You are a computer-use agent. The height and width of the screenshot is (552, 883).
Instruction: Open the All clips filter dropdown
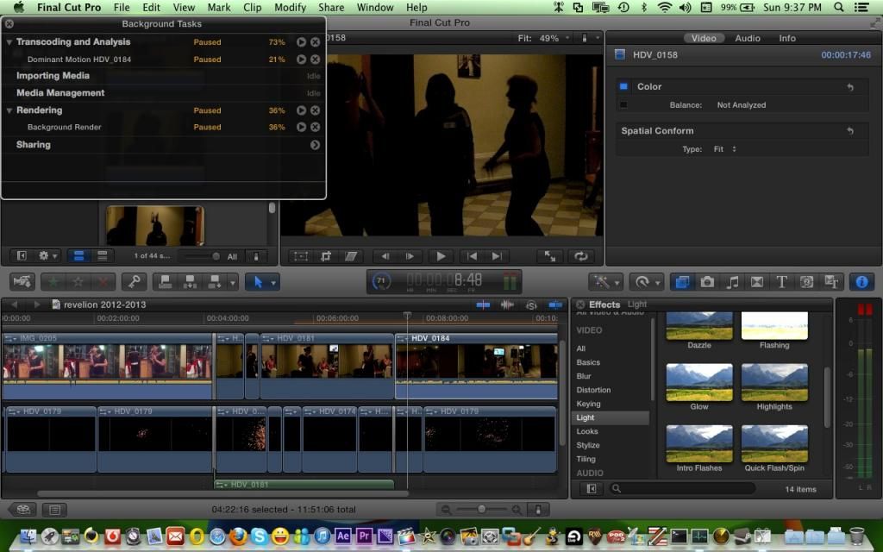231,256
